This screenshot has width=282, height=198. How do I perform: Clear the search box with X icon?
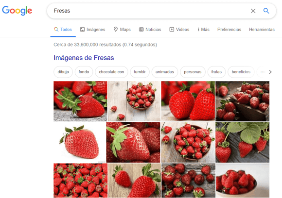pos(253,11)
